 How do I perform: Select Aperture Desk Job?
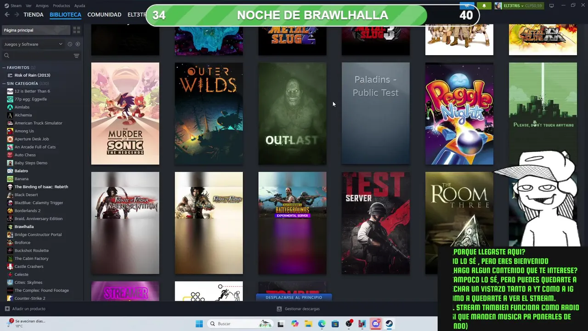click(31, 139)
